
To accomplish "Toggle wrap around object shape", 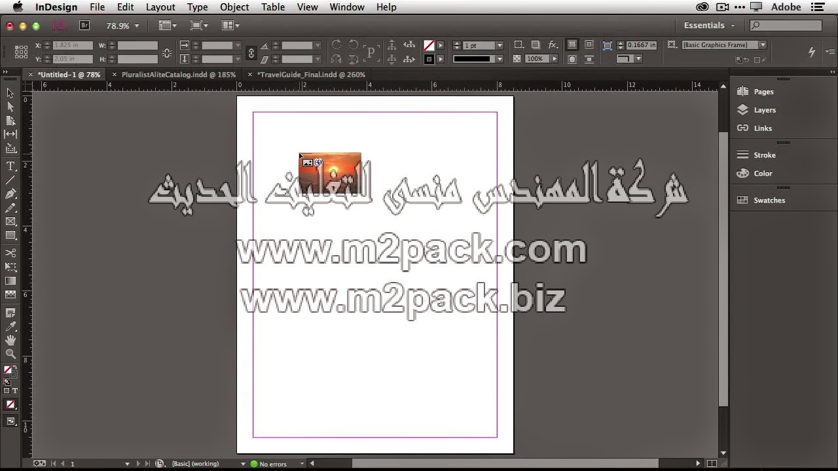I will coord(572,59).
